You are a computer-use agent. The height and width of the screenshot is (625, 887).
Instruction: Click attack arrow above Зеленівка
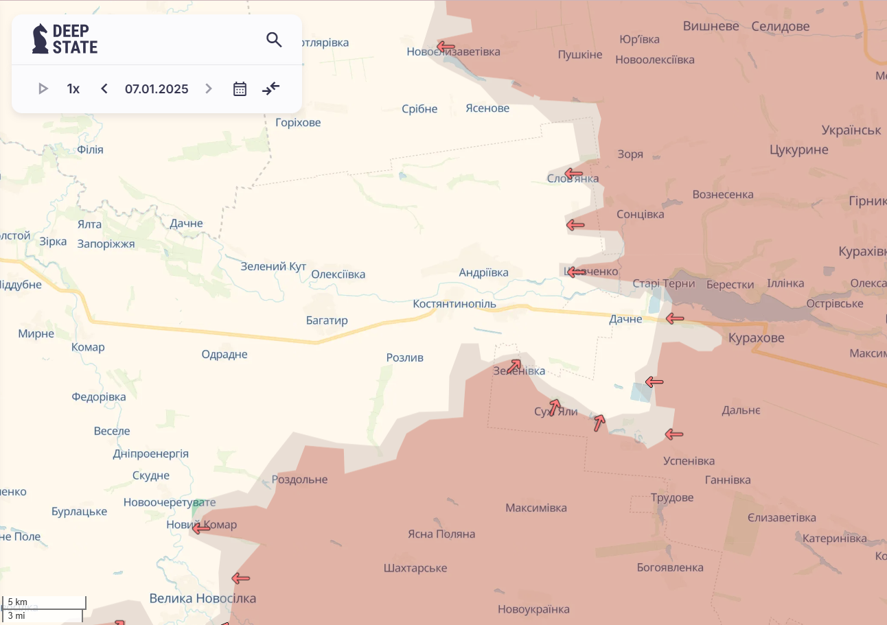click(x=514, y=366)
